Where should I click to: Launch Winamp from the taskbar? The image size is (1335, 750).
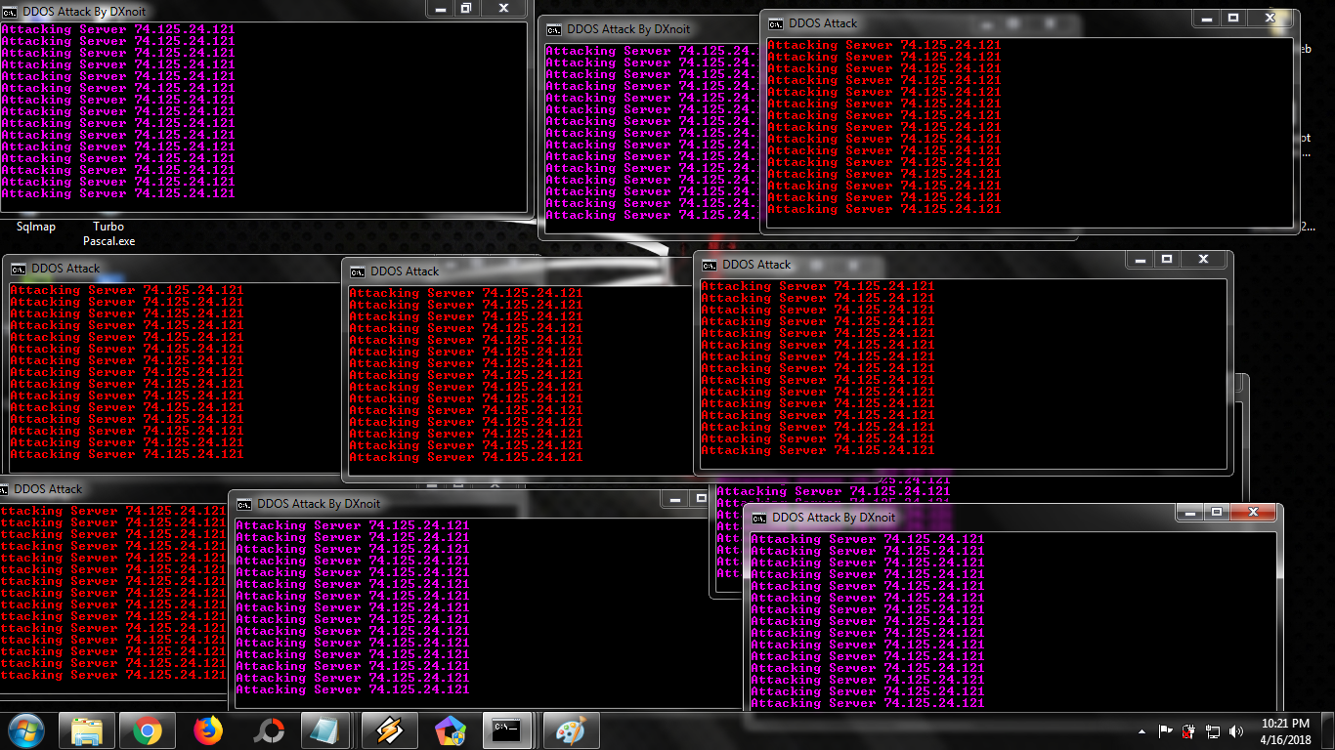point(387,730)
